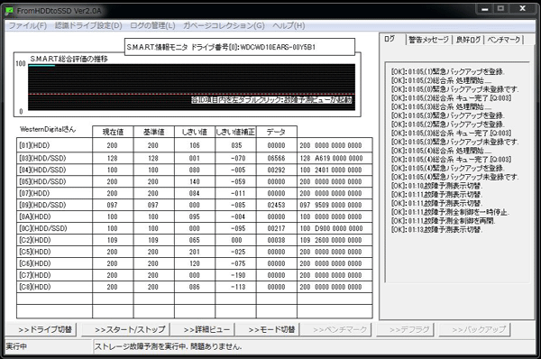Click raw value 128 A619 0000 0000
The image size is (541, 359).
pos(331,158)
